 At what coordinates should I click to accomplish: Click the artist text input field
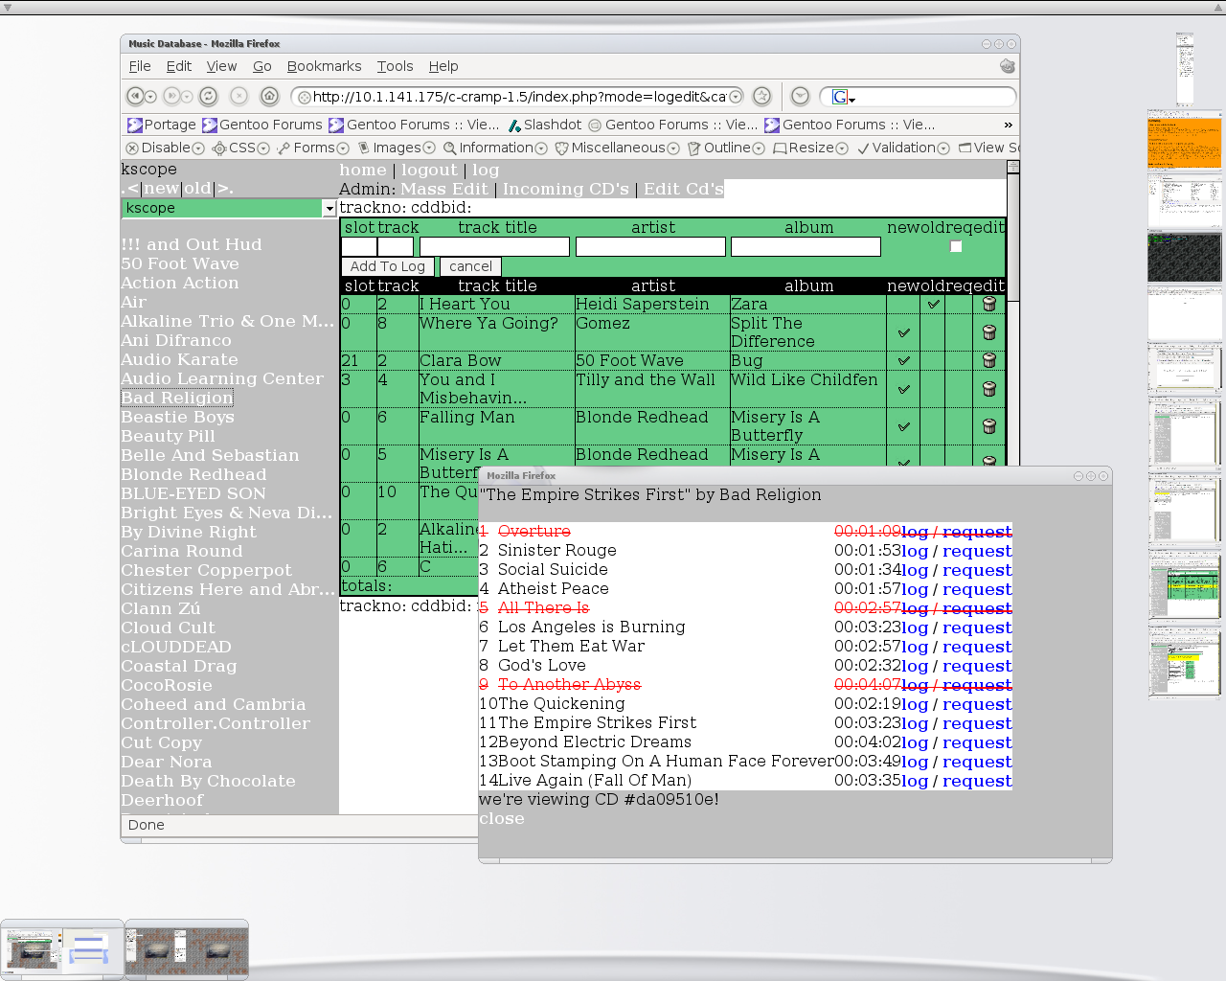coord(650,247)
